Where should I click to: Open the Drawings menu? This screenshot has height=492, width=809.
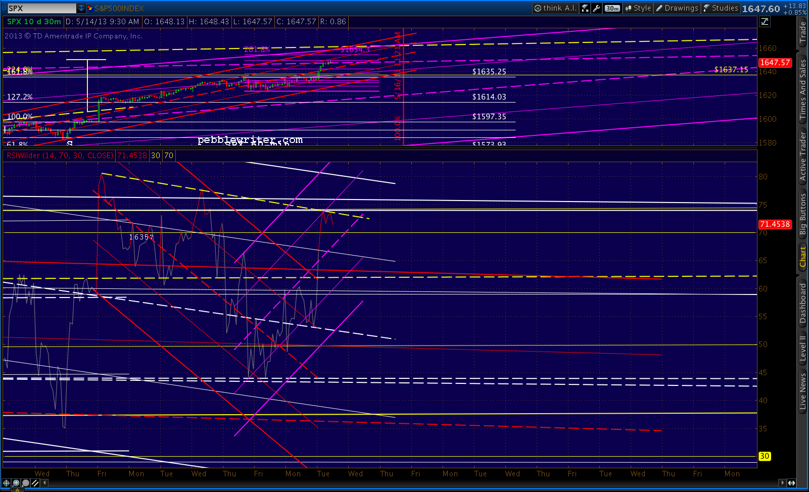click(677, 8)
